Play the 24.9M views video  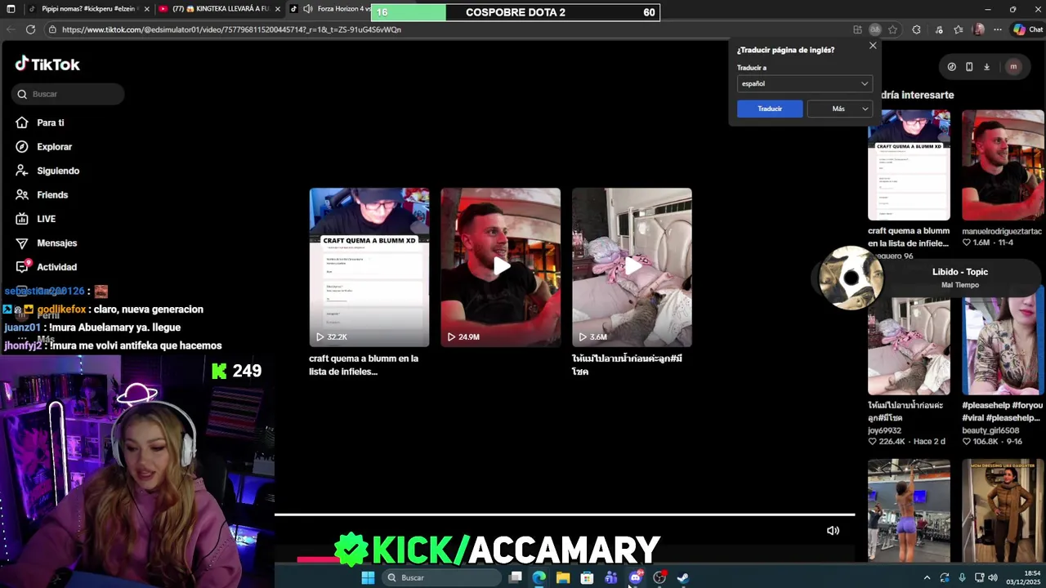point(501,267)
